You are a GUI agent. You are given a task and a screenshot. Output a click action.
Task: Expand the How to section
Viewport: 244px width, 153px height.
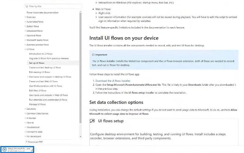tap(30, 123)
